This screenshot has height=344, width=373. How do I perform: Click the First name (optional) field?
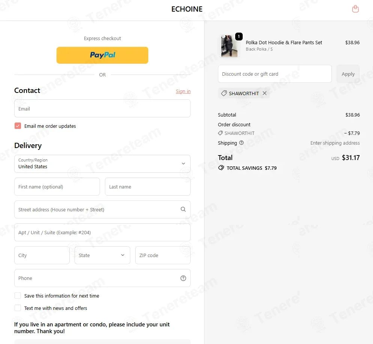tap(57, 187)
